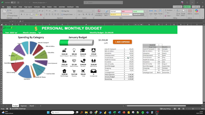205x115 pixels.
Task: Click the Comments button
Action: (178, 7)
